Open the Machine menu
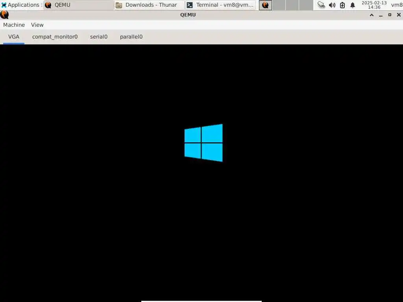The image size is (403, 302). pos(14,25)
